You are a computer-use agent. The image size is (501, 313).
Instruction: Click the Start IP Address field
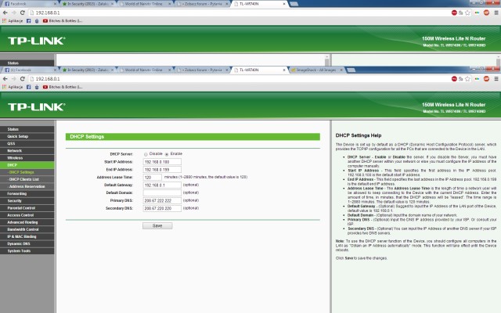point(162,162)
